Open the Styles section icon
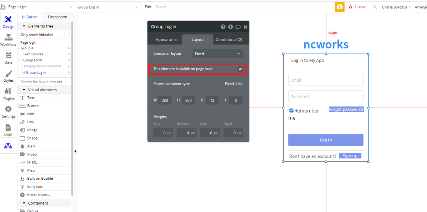Screen dimensions: 427x212 pos(9,76)
